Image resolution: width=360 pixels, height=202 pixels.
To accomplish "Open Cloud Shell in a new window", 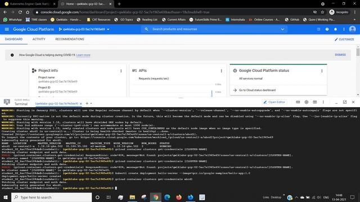I will [x=345, y=102].
